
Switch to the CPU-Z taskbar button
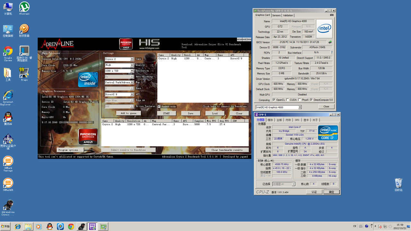click(x=92, y=227)
